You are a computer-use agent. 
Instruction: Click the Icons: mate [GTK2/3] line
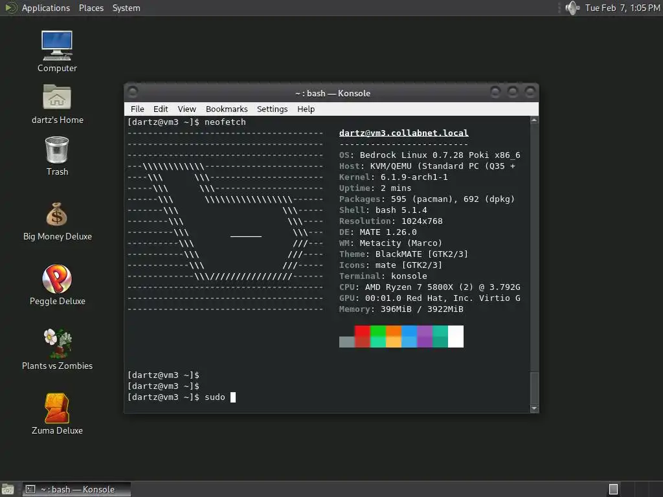click(x=390, y=265)
